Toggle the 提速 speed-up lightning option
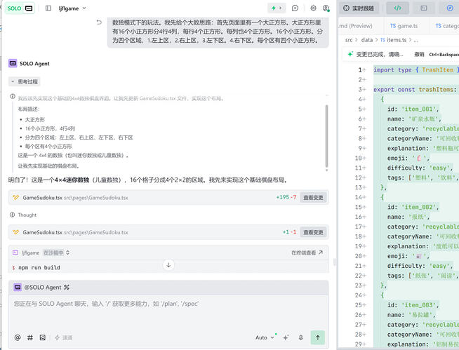The width and height of the screenshot is (459, 350). 64,337
